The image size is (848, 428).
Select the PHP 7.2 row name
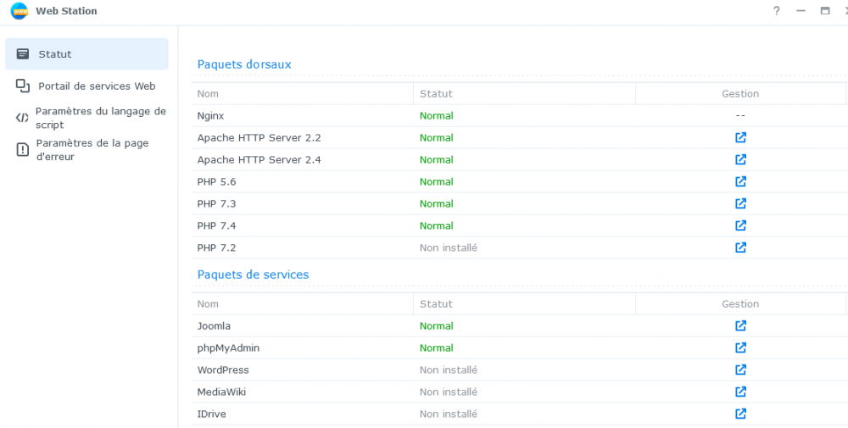[x=217, y=248]
